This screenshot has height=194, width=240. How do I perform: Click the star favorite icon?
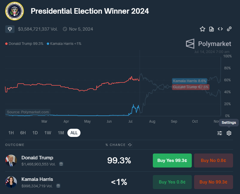(203, 29)
